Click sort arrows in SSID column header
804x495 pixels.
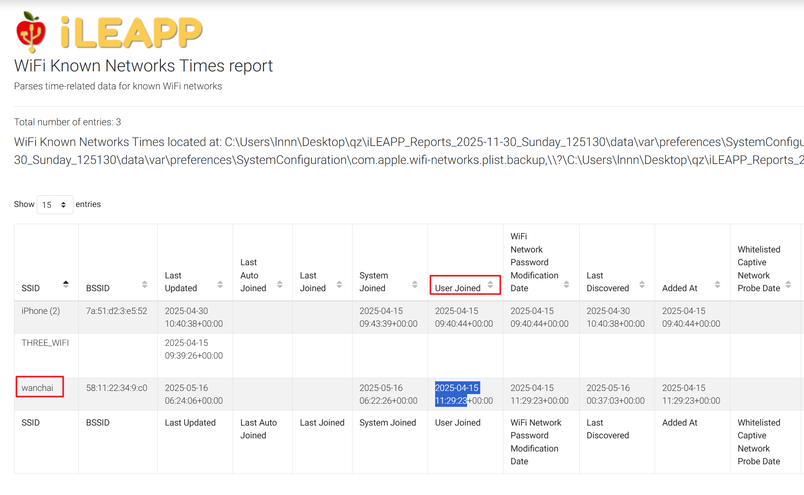(x=66, y=284)
